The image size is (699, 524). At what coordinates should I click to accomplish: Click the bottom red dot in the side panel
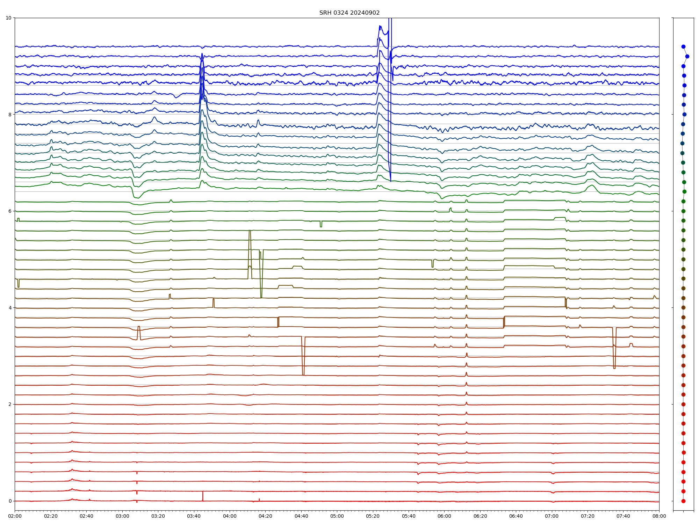[683, 501]
